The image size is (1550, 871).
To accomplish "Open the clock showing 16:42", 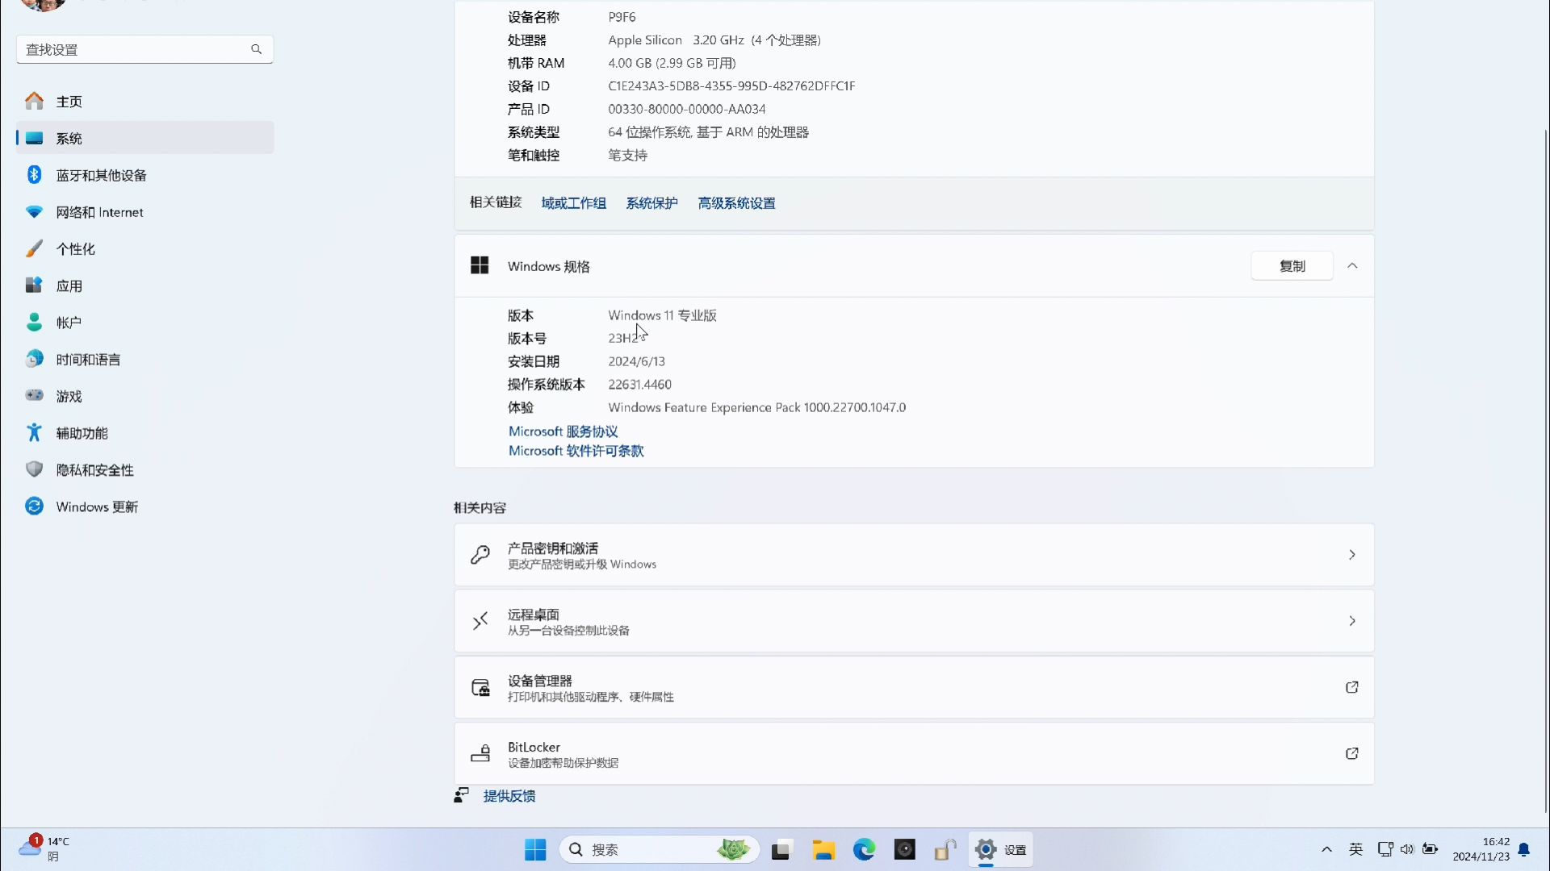I will pos(1481,849).
